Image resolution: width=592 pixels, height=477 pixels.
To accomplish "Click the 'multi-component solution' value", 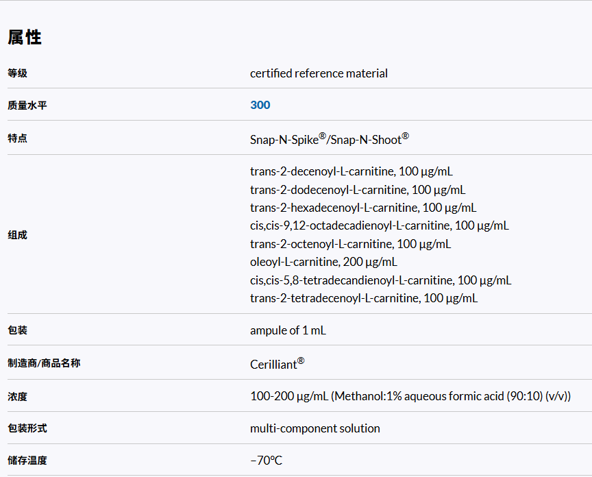I will click(314, 428).
